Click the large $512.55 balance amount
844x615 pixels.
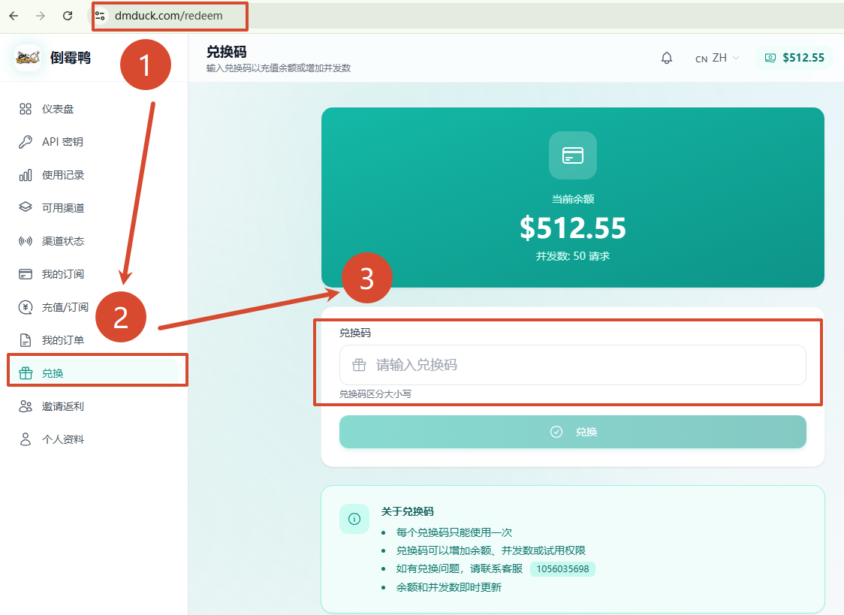573,228
